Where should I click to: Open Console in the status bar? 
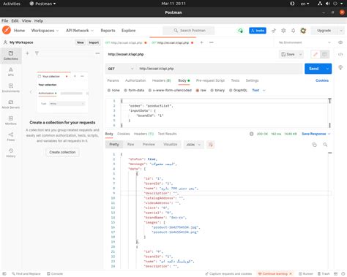tap(55, 274)
